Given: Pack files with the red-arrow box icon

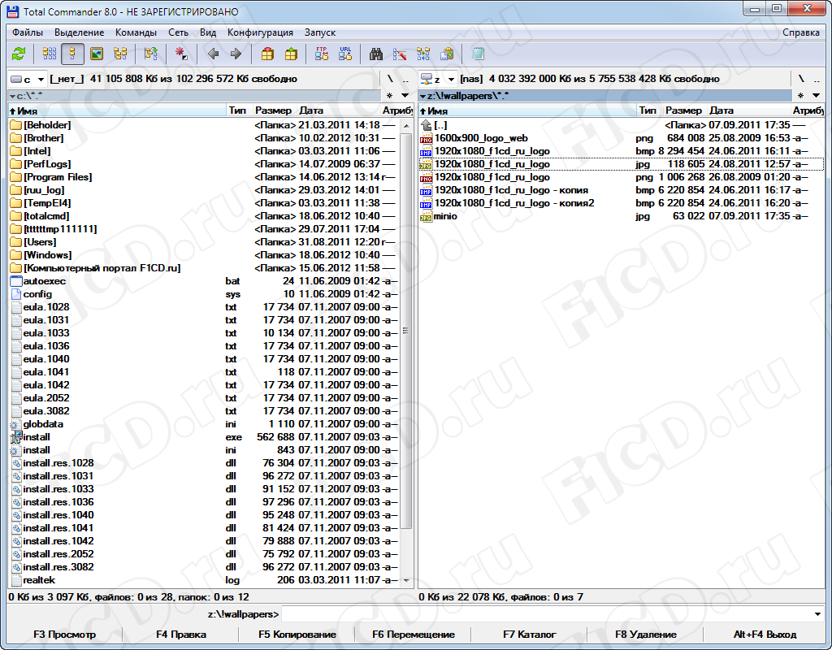Looking at the screenshot, I should coord(267,54).
